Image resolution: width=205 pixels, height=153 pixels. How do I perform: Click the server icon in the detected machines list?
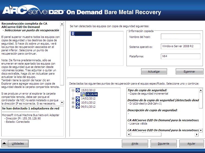tap(73, 34)
